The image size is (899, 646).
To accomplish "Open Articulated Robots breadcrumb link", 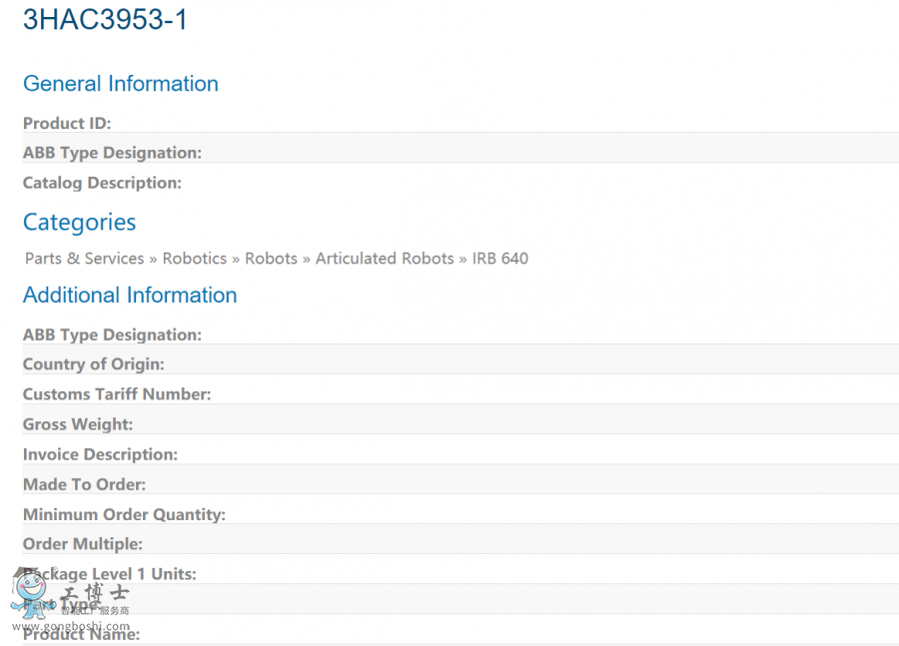I will click(x=385, y=259).
